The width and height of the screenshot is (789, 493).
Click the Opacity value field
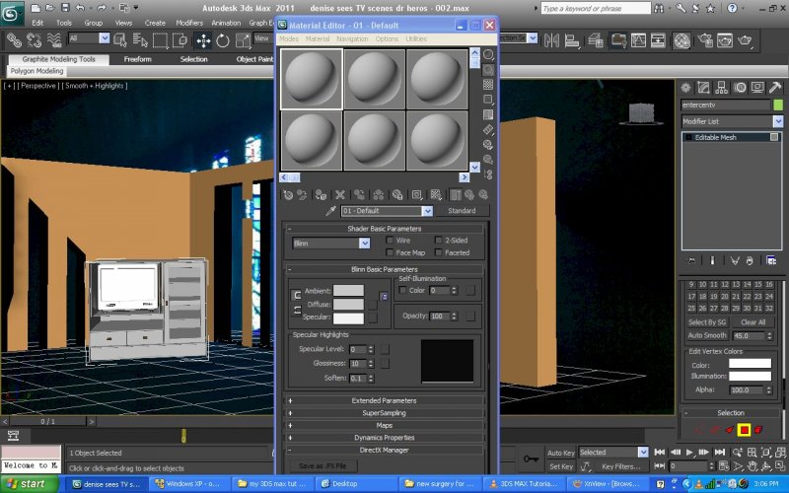pyautogui.click(x=440, y=316)
